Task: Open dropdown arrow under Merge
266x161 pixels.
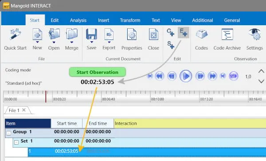Action: point(71,42)
